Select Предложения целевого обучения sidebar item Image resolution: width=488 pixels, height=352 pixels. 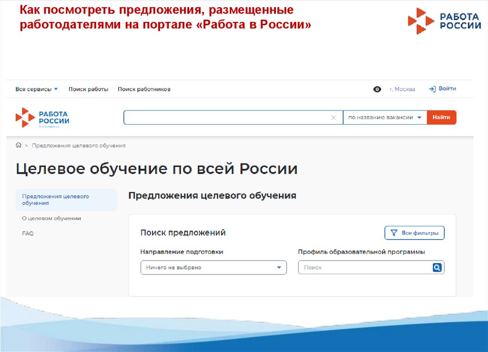pyautogui.click(x=66, y=200)
